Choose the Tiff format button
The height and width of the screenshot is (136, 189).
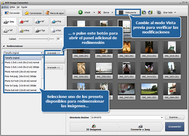[9, 30]
